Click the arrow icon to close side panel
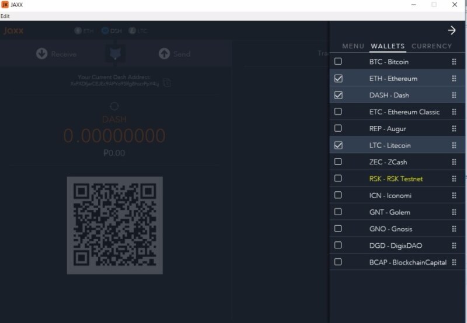The width and height of the screenshot is (467, 323). pyautogui.click(x=451, y=30)
